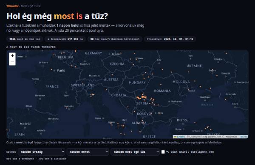Click the 'csak amiről esetlapunk van' label text
Image resolution: width=255 pixels, height=165 pixels.
192,152
